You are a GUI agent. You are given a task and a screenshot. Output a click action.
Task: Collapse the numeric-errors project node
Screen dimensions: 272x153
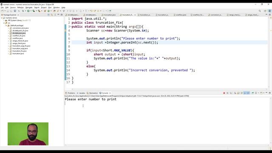(2, 18)
